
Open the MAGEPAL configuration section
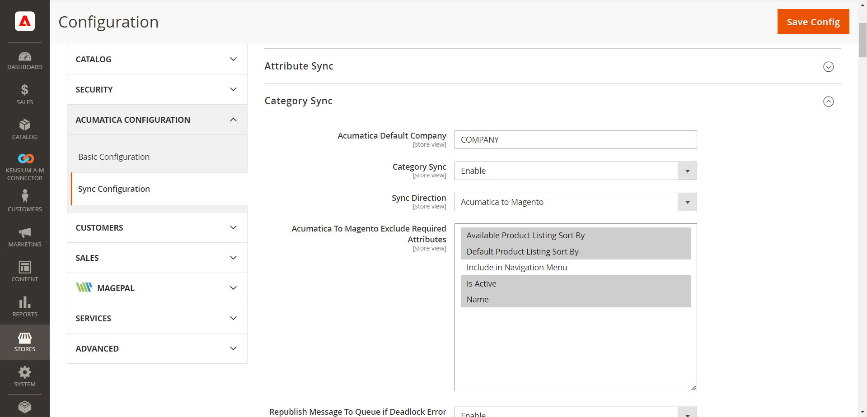pyautogui.click(x=157, y=287)
